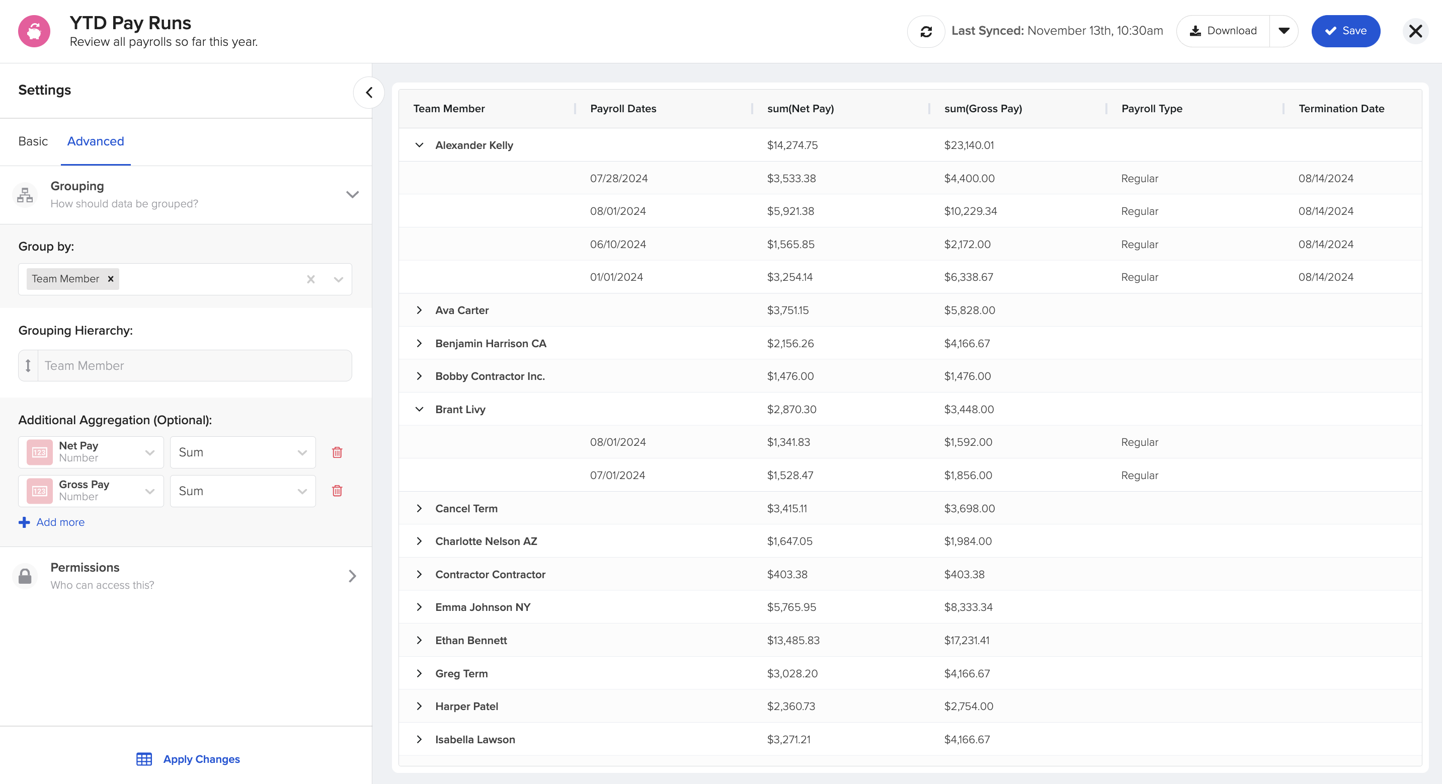Screen dimensions: 1442x784
Task: Close the YTD Pay Runs report
Action: coord(1415,31)
